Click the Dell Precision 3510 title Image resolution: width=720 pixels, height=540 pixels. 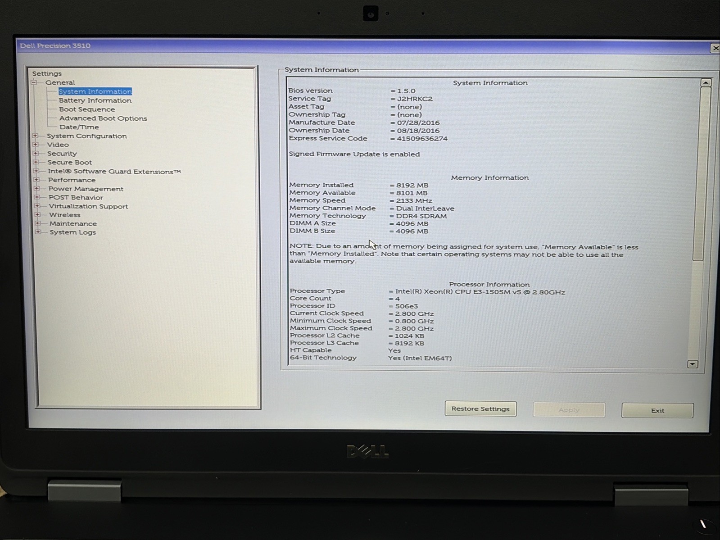55,45
